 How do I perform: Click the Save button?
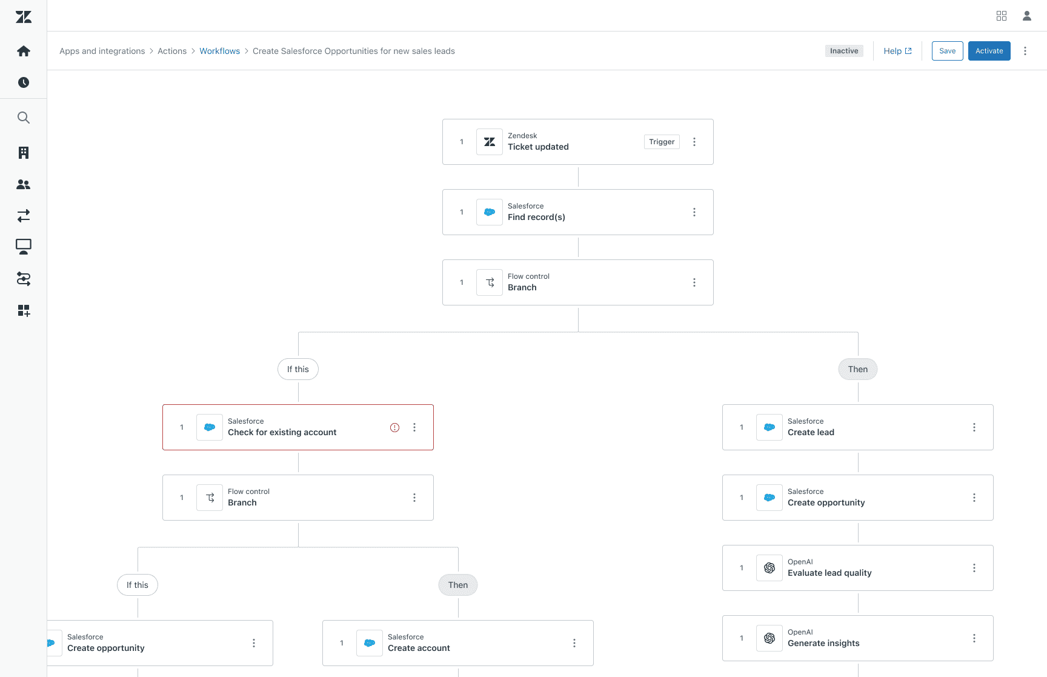click(948, 51)
